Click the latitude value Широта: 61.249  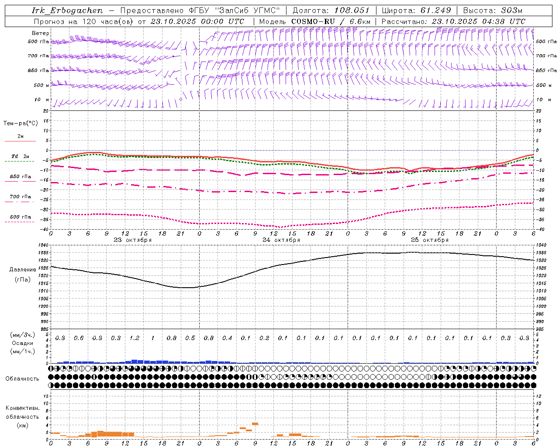[x=416, y=11]
